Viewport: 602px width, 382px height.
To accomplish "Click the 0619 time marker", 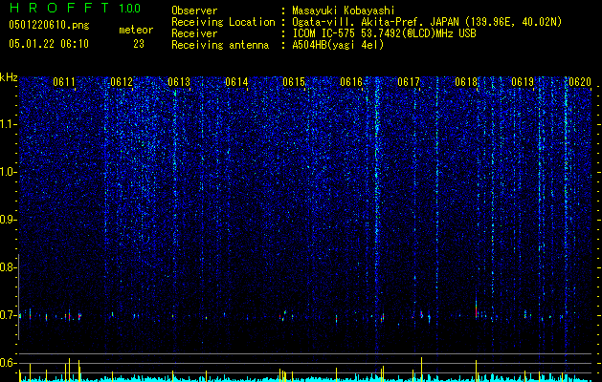I will click(x=523, y=82).
